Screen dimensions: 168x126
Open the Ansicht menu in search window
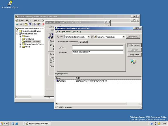[75, 31]
